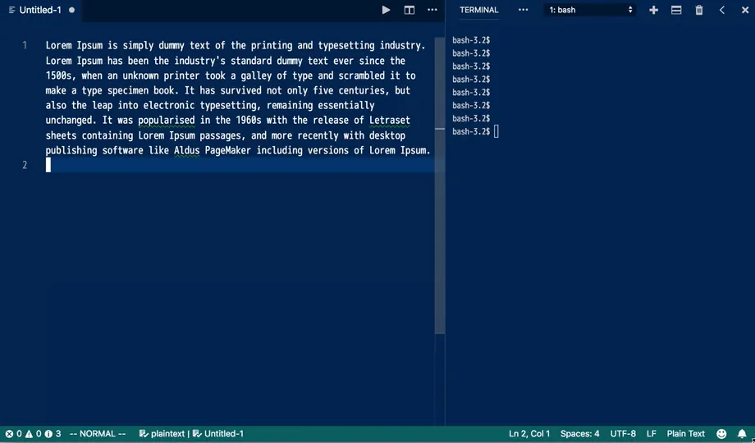Open feedback smiley icon
Viewport: 755px width, 443px height.
coord(721,433)
